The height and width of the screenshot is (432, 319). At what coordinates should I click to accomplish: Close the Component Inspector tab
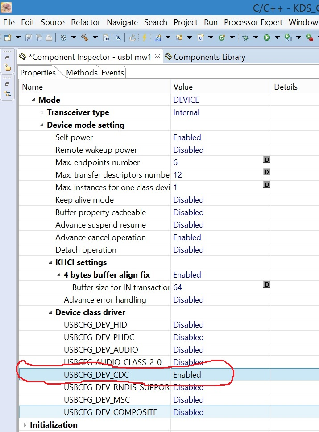coord(157,56)
